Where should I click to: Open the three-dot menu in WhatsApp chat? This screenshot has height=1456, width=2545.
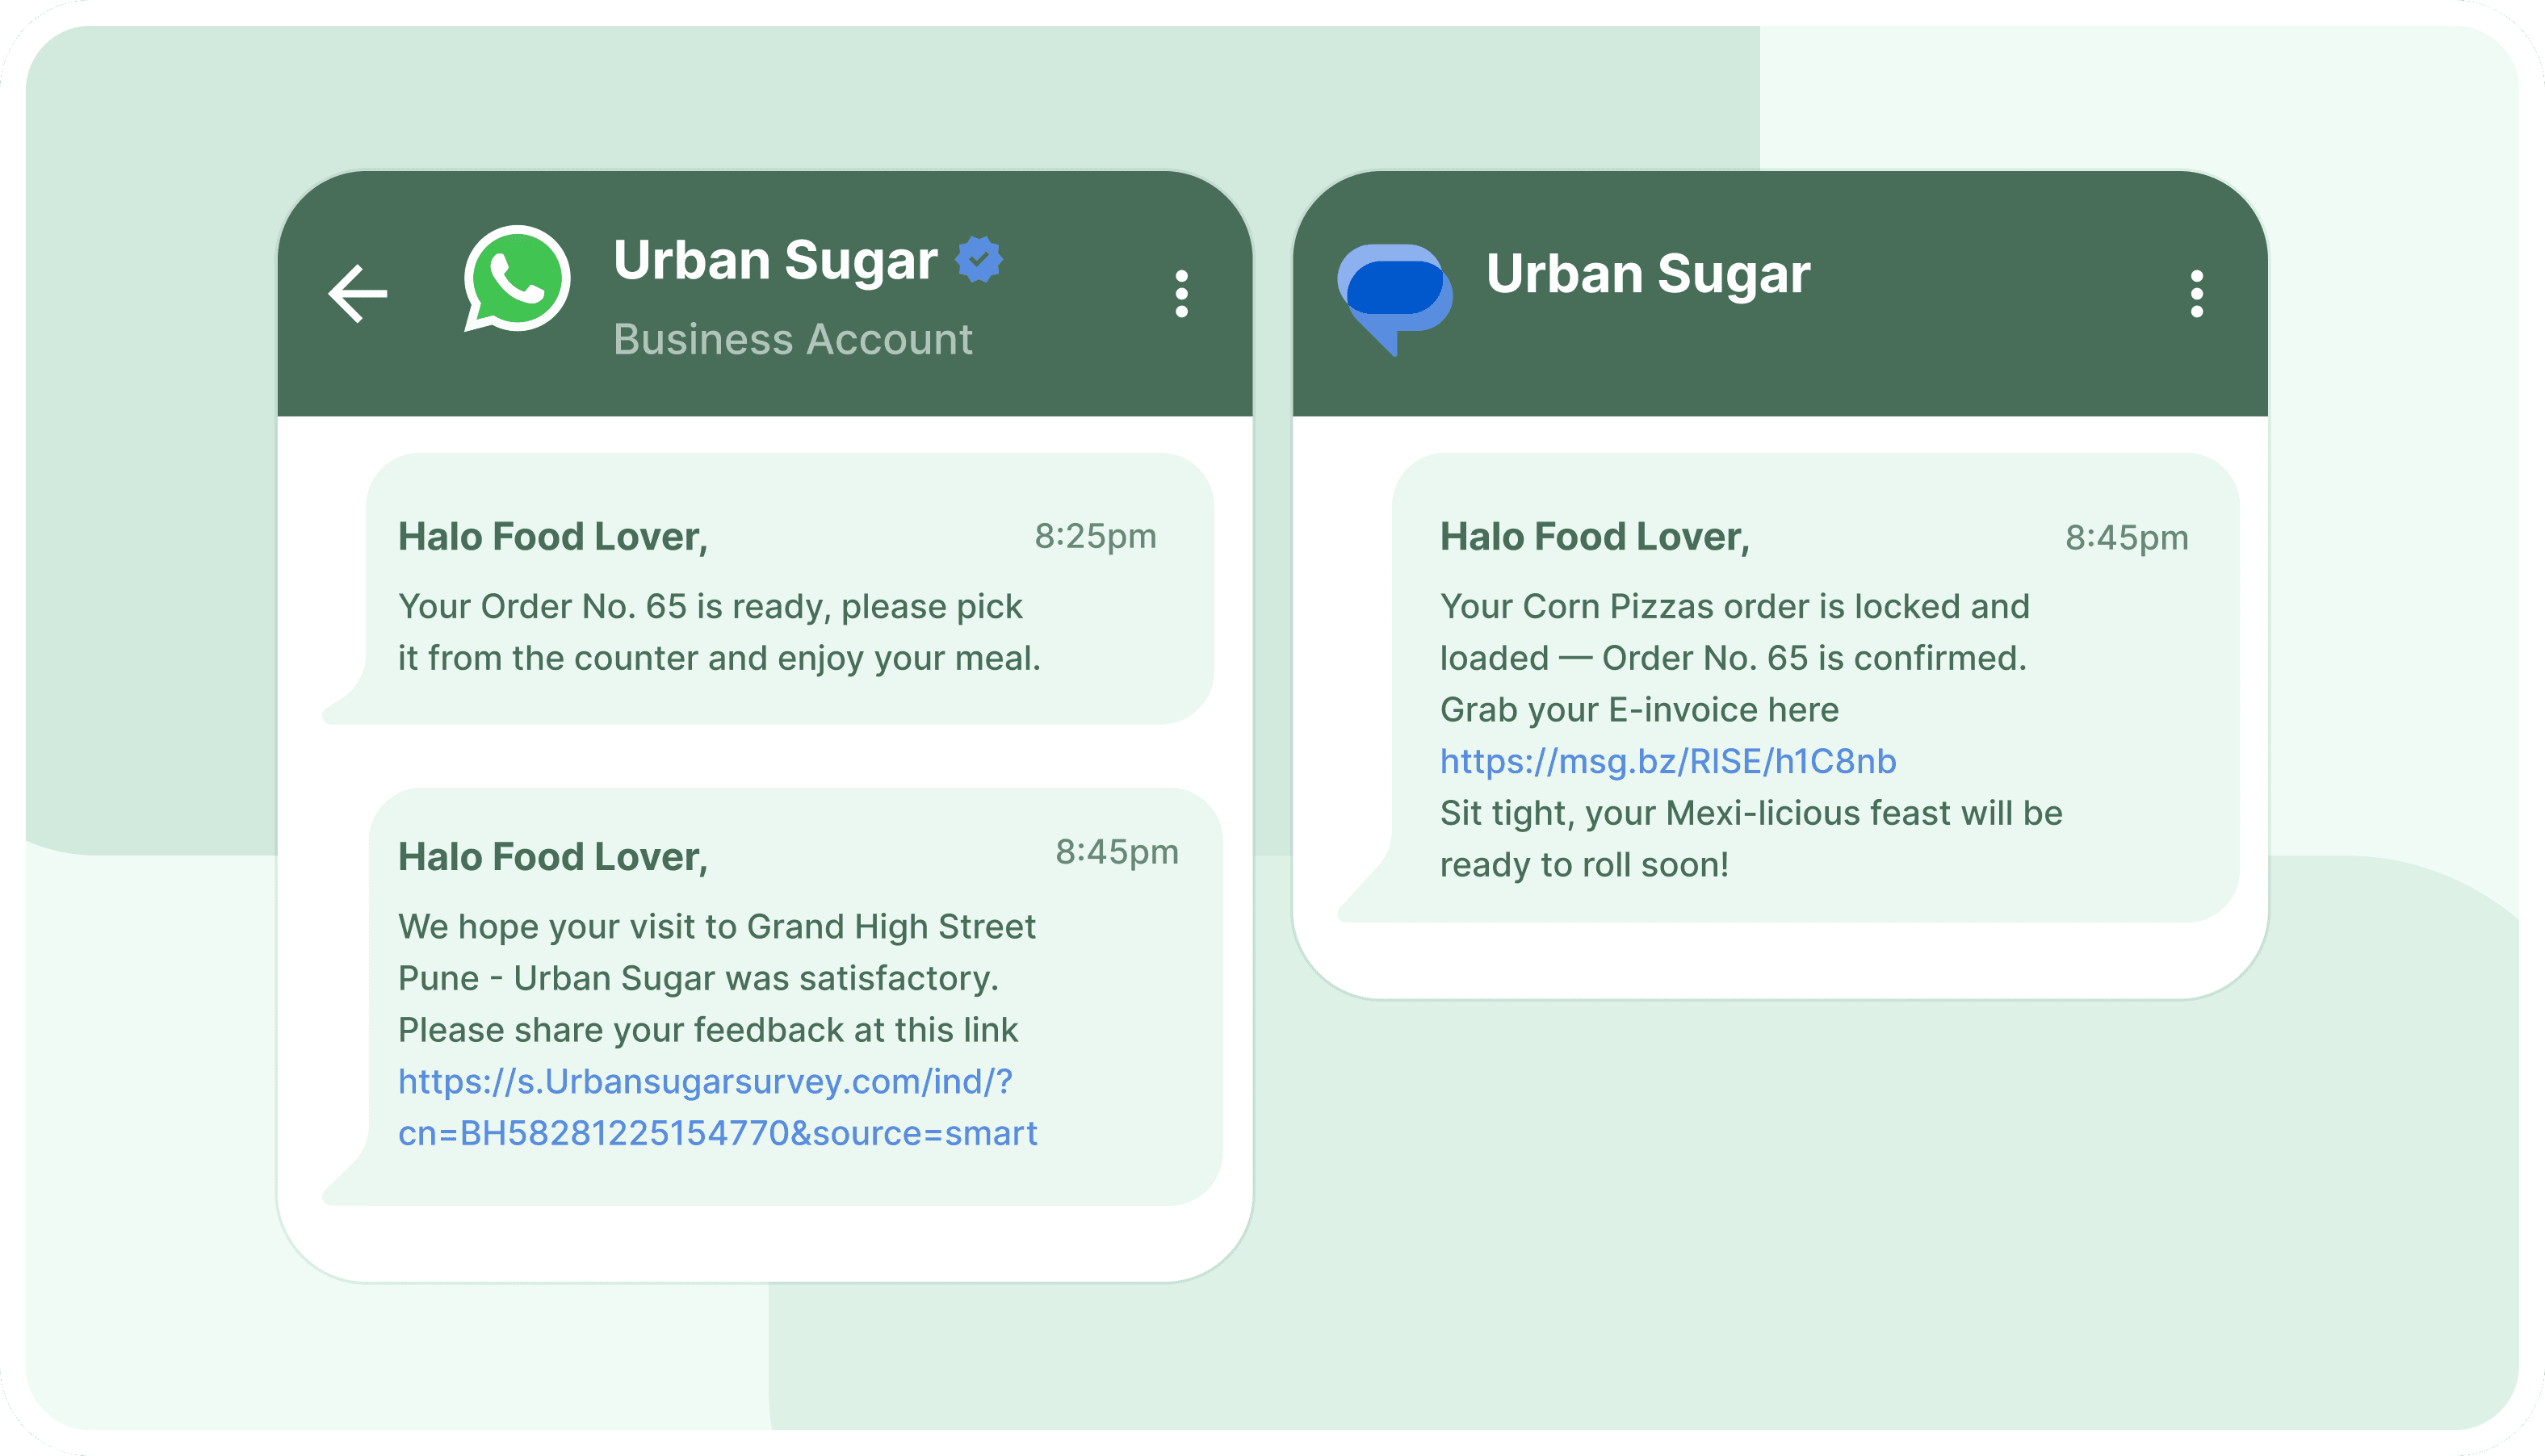[1181, 294]
